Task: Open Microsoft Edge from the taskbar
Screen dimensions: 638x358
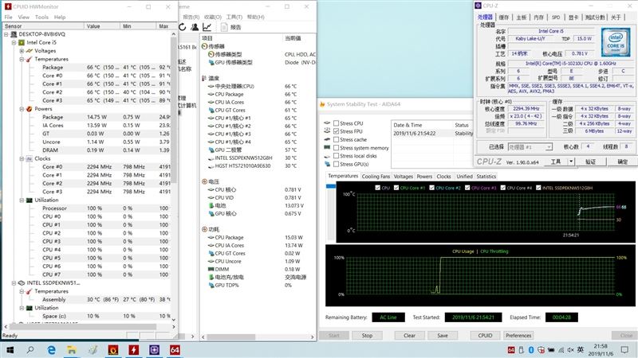Action: [51, 350]
